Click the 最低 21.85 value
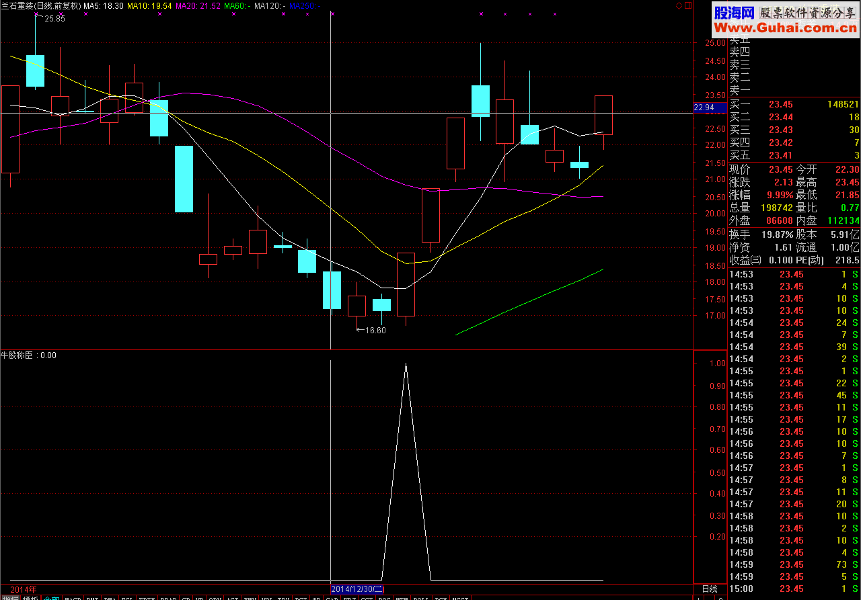Image resolution: width=861 pixels, height=600 pixels. click(x=847, y=195)
